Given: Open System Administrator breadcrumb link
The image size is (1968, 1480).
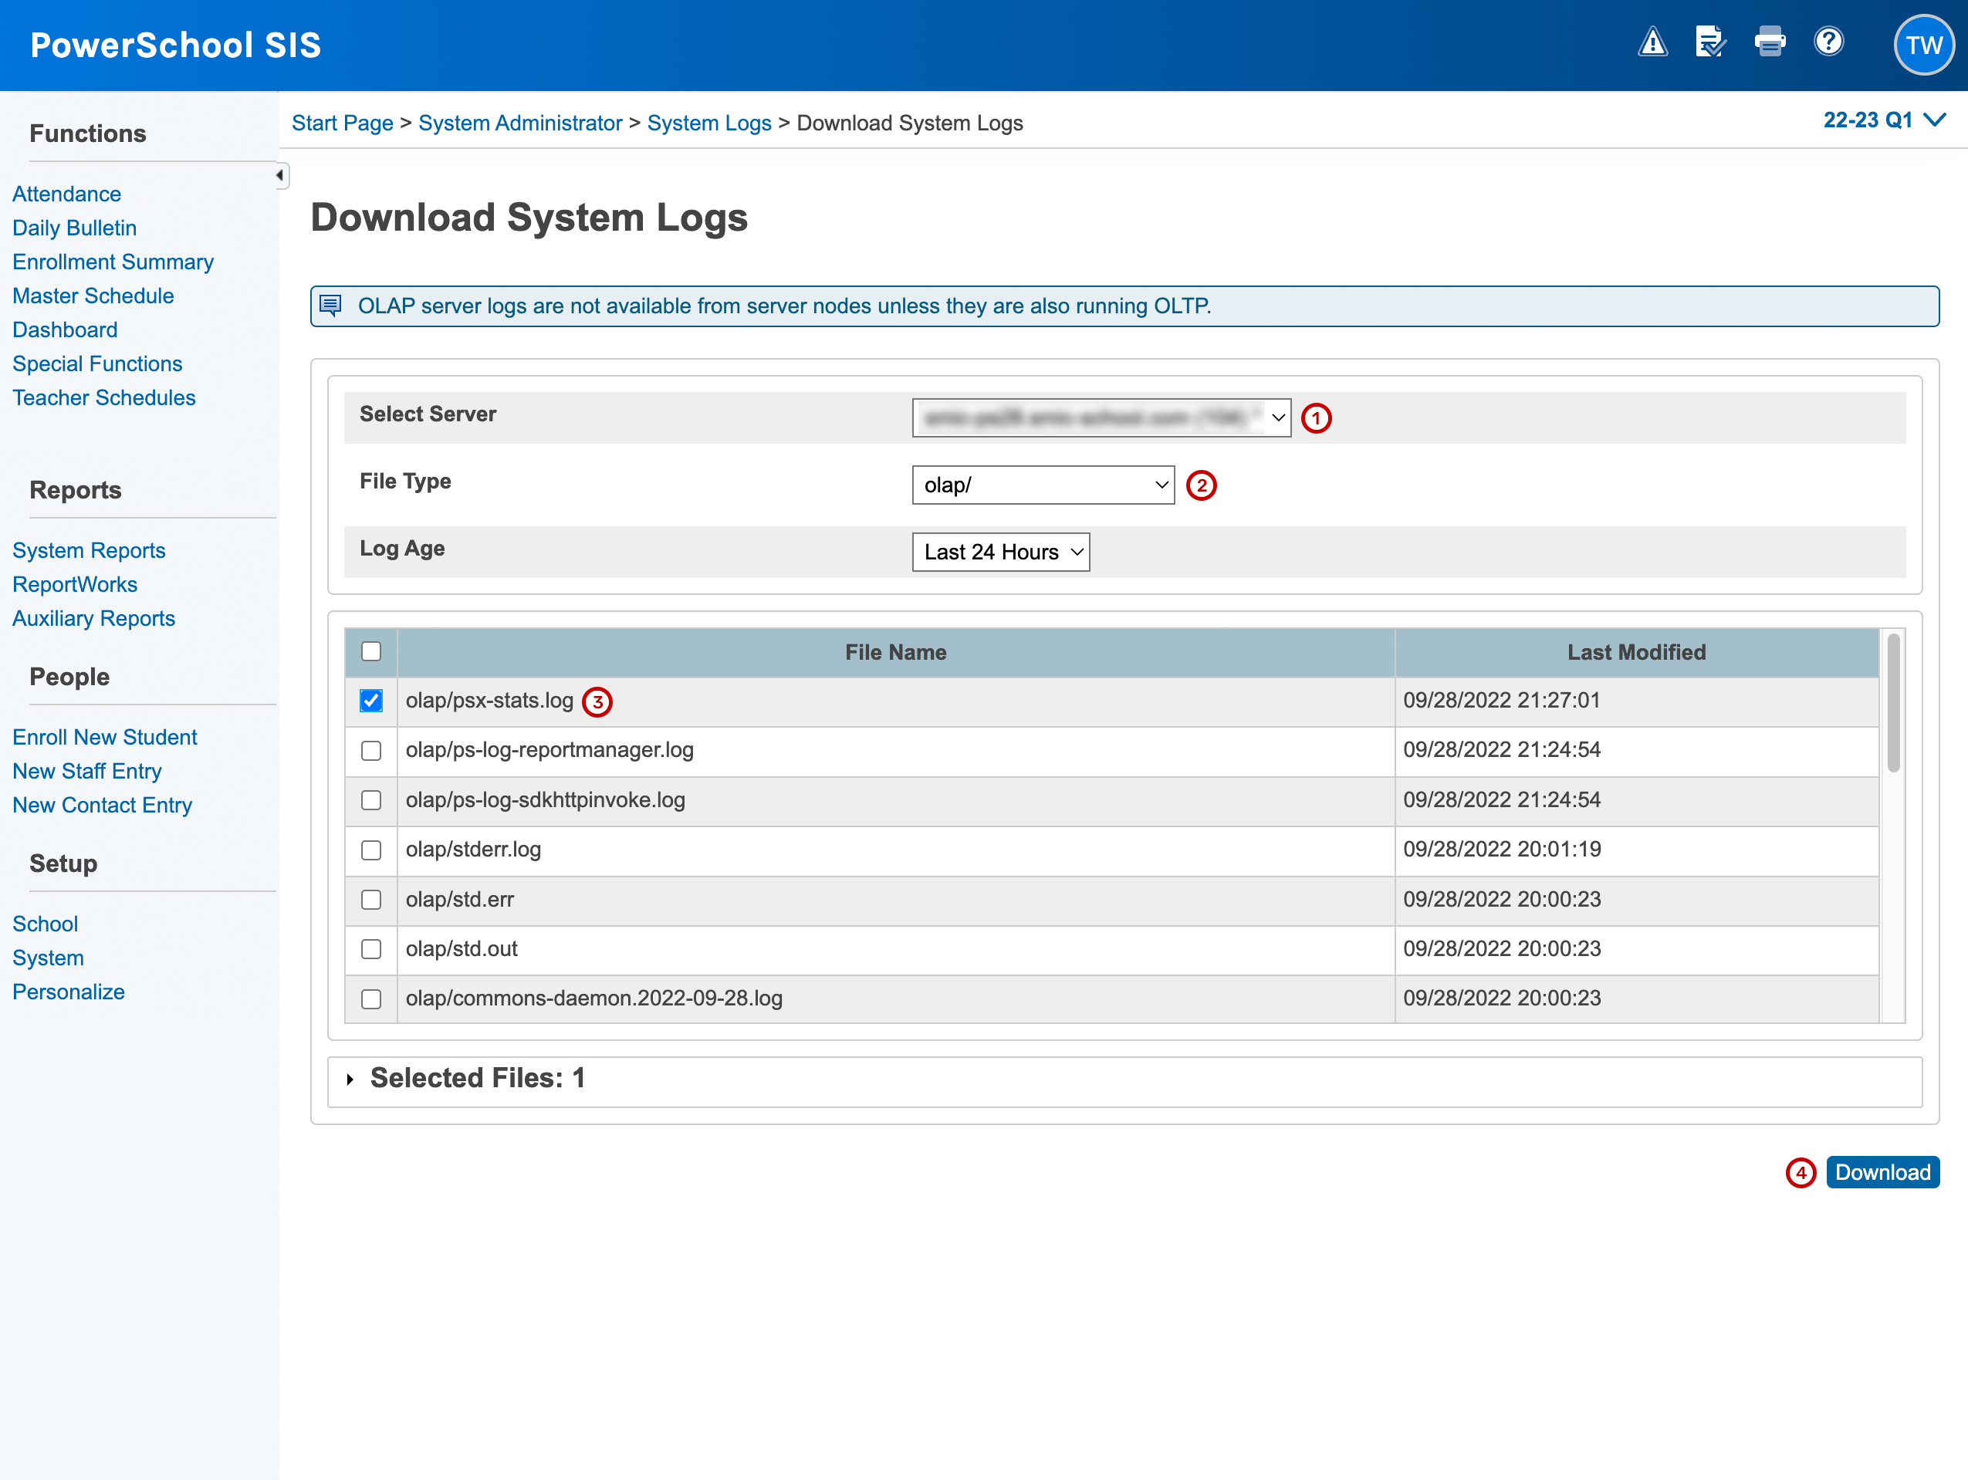Looking at the screenshot, I should tap(520, 123).
